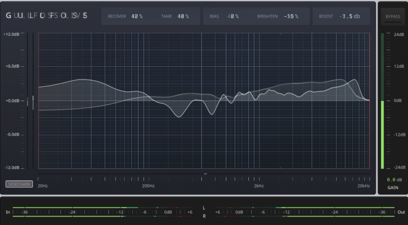The height and width of the screenshot is (225, 408).
Task: Toggle the BYPASS button
Action: [x=393, y=16]
